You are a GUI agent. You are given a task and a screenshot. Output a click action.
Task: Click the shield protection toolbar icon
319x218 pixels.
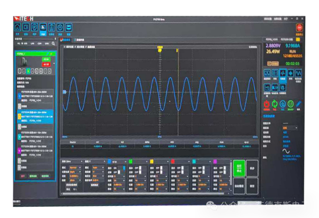(35, 27)
